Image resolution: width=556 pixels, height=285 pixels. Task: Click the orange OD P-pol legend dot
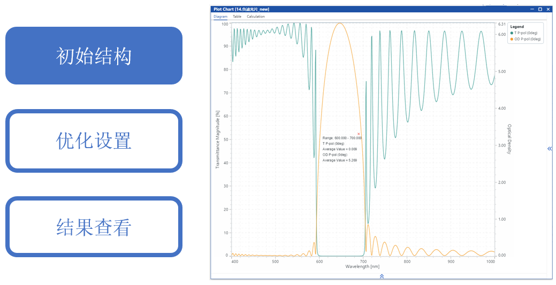coord(511,39)
